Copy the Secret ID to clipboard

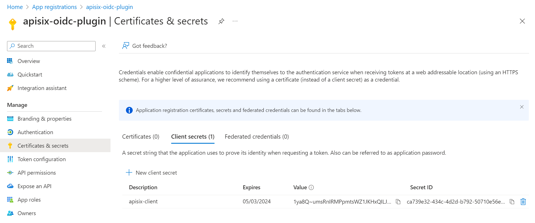click(512, 202)
